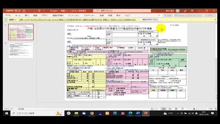The image size is (220, 124).
Task: Click the 編集を有効にする (Enable Editing) button
Action: point(150,20)
